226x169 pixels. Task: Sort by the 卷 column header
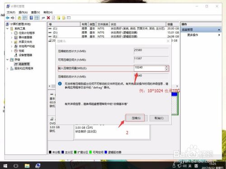tap(64, 24)
